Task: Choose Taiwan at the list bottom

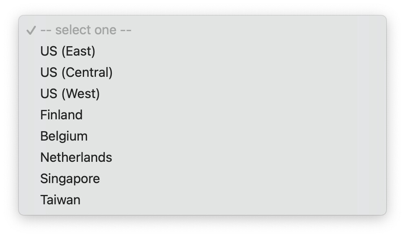Action: [60, 200]
